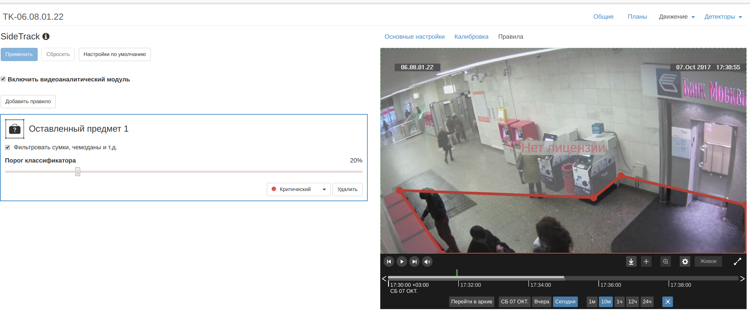Viewport: 750px width, 323px height.
Task: Expand the Движение menu
Action: click(677, 17)
